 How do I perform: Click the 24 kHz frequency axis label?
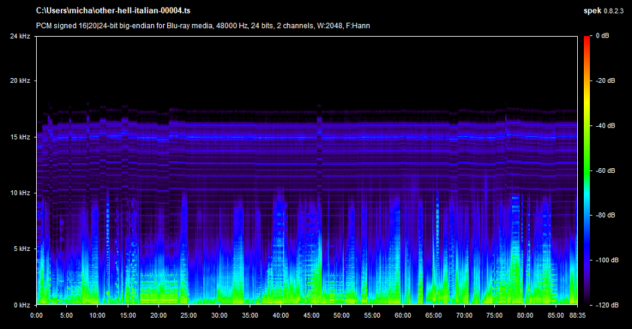tap(19, 37)
